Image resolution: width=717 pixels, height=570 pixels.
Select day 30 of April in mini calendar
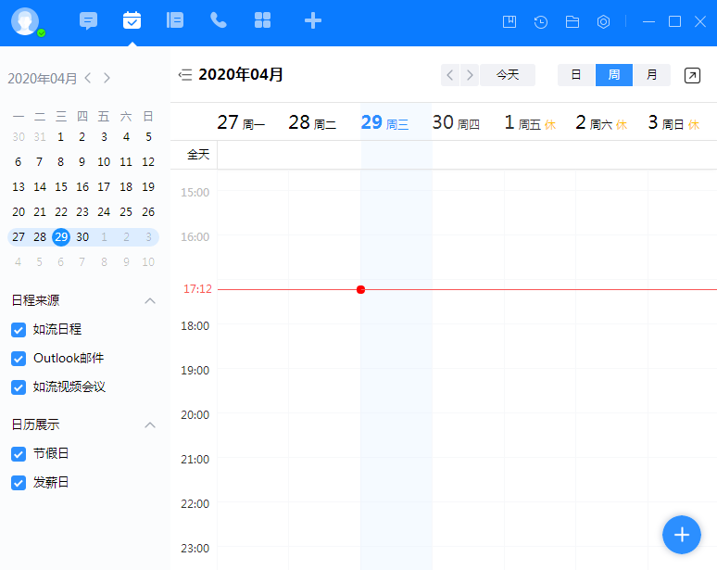[x=82, y=237]
